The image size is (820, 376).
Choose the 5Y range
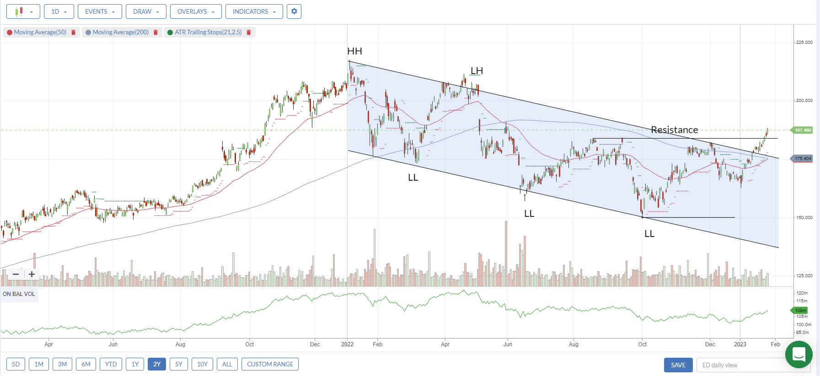pyautogui.click(x=179, y=364)
